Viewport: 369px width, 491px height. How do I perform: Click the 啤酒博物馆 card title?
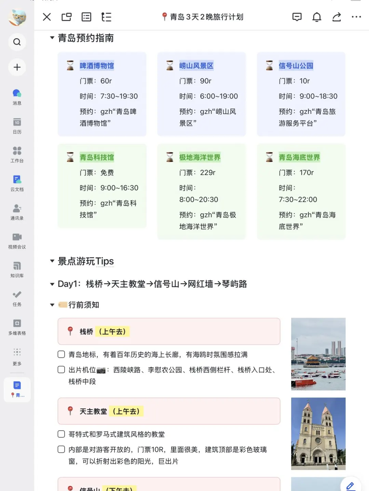(97, 66)
